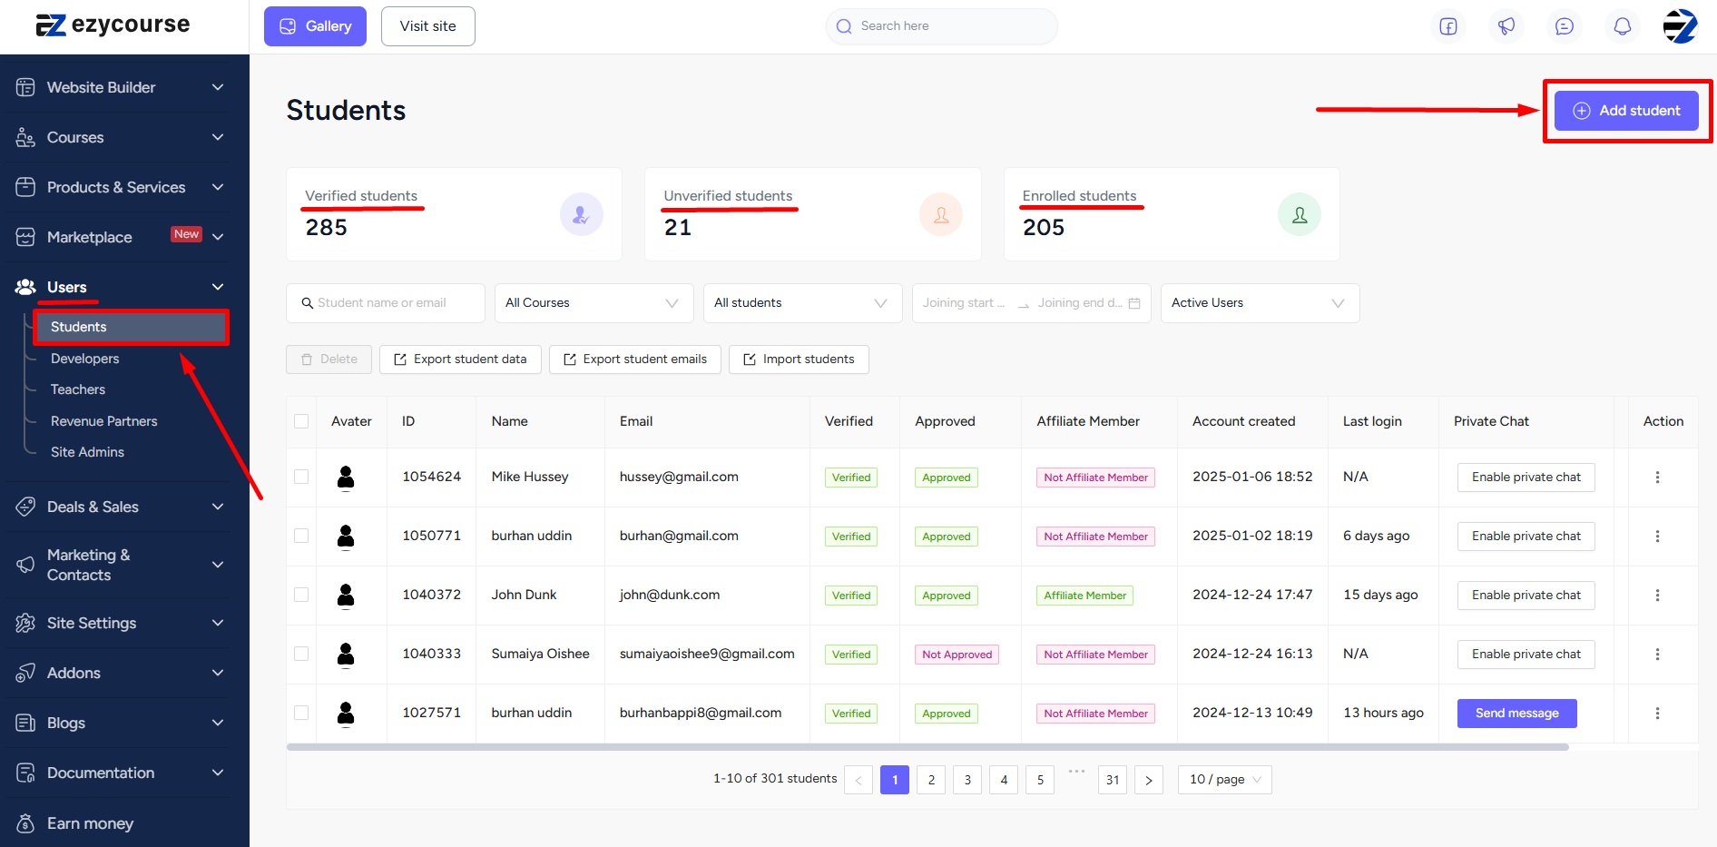Screen dimensions: 1717x847
Task: Open the All students dropdown filter
Action: coord(803,303)
